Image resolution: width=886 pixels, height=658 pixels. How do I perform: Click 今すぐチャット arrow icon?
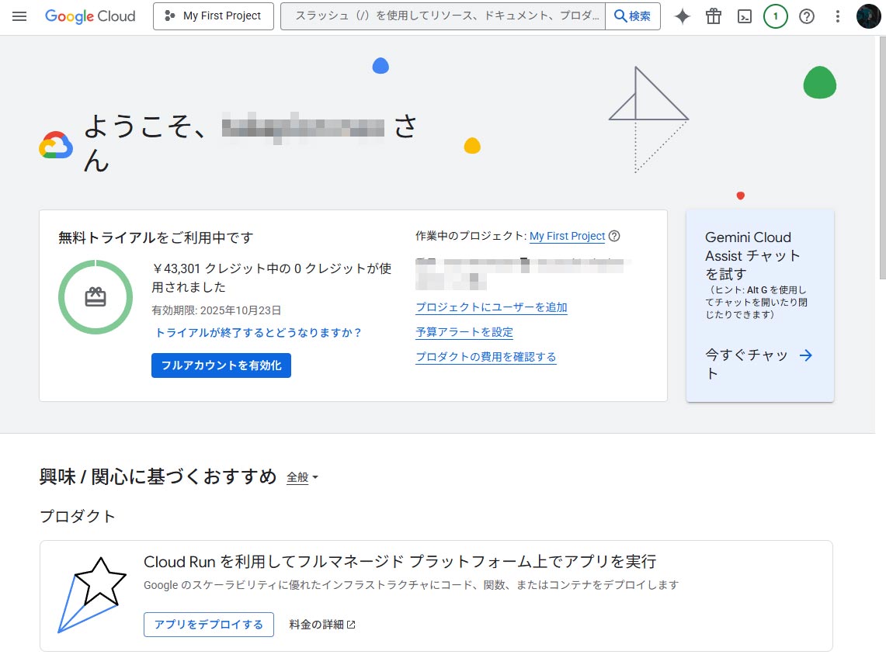[806, 355]
